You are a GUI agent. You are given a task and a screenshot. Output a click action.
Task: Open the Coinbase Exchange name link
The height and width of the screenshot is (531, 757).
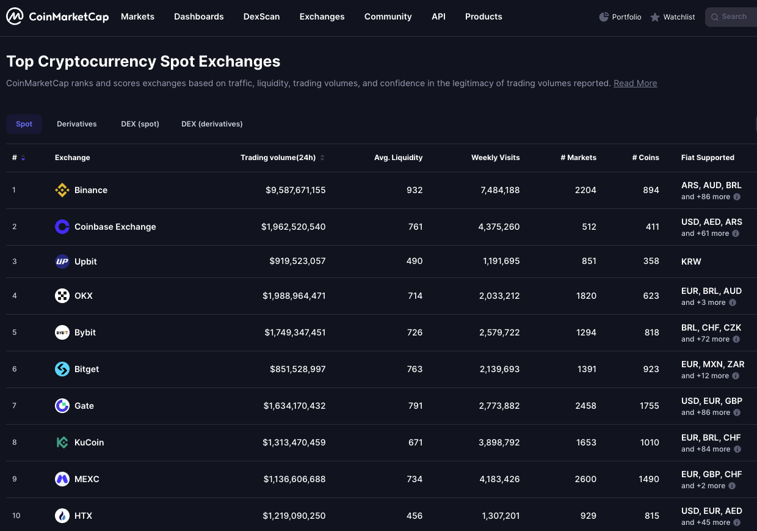tap(115, 227)
